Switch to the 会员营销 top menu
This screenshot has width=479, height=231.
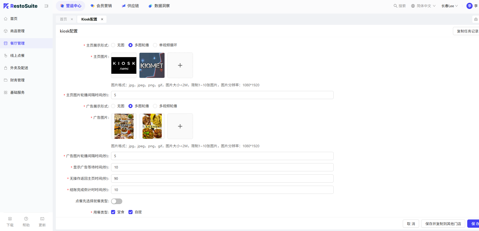click(x=101, y=6)
